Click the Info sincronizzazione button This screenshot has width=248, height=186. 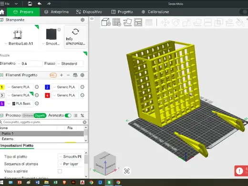(x=75, y=37)
